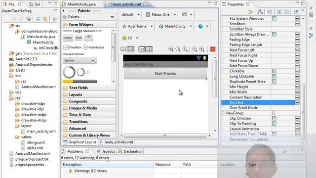Image resolution: width=316 pixels, height=178 pixels.
Task: Switch to main_activity.xml source tab
Action: [x=116, y=142]
